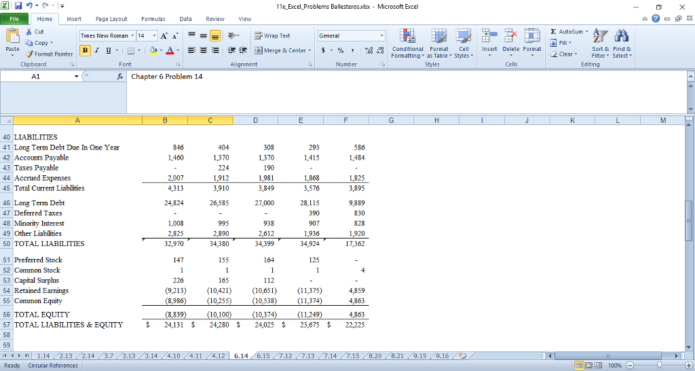The height and width of the screenshot is (371, 695).
Task: Open the fill color dropdown arrow
Action: [161, 50]
